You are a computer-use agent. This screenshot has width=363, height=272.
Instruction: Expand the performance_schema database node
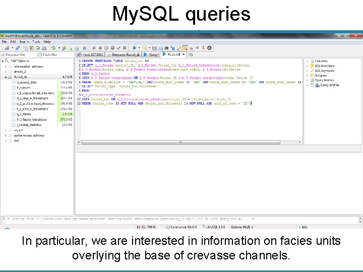point(6,135)
